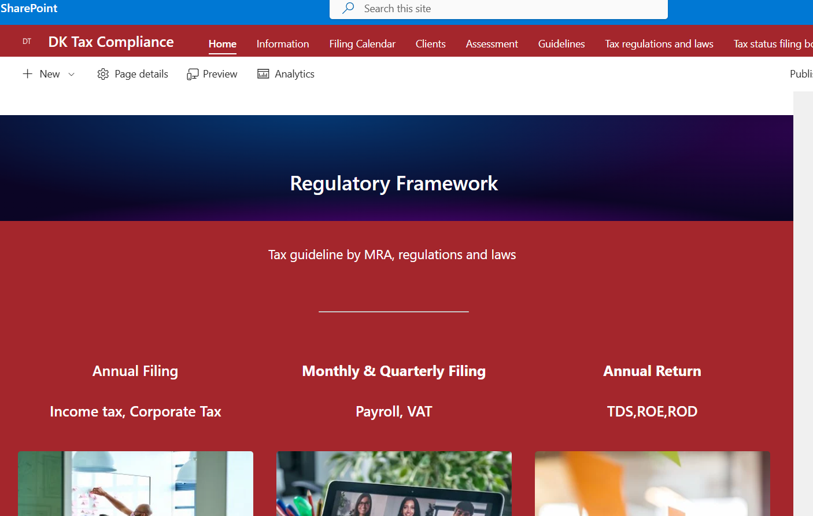Open the Monthly & Quarterly Filing image

(x=394, y=483)
